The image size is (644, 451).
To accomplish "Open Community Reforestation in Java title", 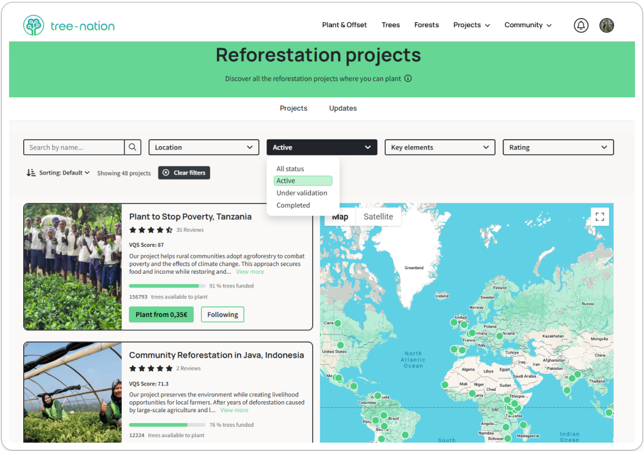I will point(216,355).
